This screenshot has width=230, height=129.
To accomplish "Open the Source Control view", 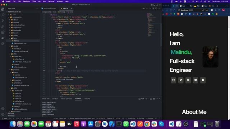I will click(3, 20).
